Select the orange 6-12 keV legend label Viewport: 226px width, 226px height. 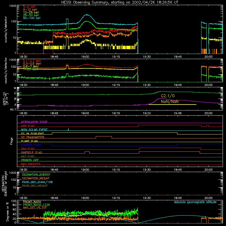[30, 10]
